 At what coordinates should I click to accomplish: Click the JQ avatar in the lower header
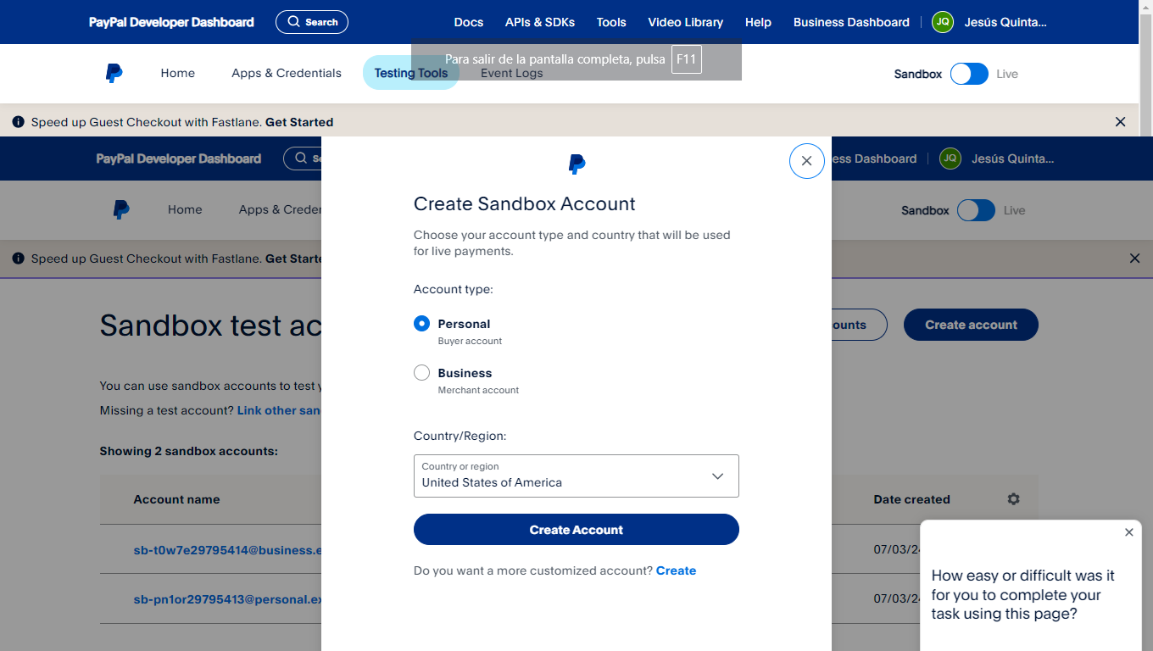tap(950, 159)
